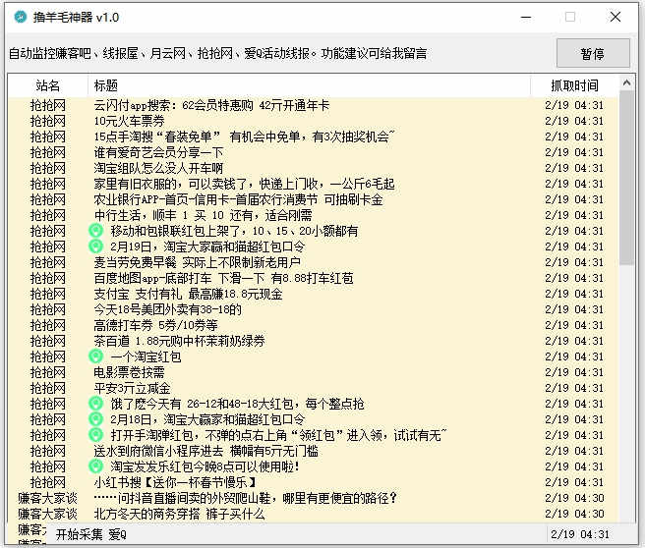Click the vertical scrollbar thumb

[x=626, y=178]
